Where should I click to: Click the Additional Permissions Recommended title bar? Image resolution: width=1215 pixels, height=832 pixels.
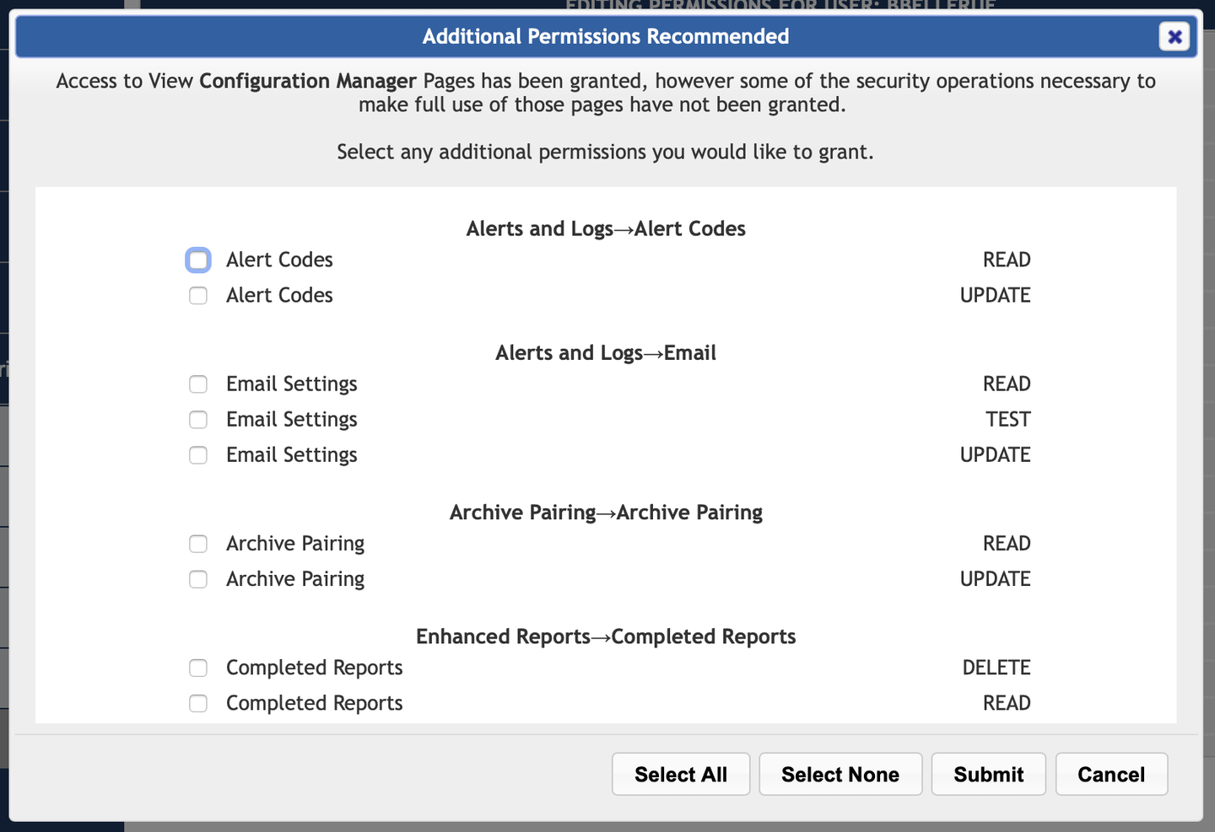[606, 36]
